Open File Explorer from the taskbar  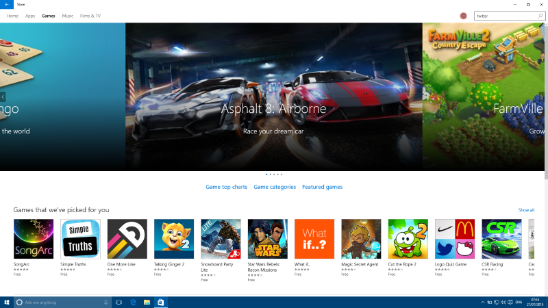(x=147, y=303)
